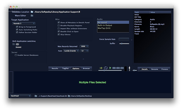Click the 00:00:00 timecode display

tap(118, 68)
